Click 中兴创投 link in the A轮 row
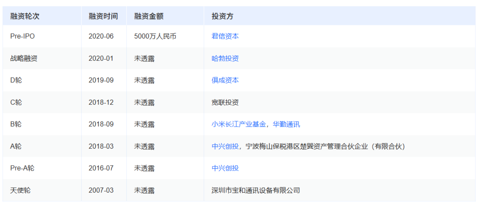 pyautogui.click(x=225, y=146)
